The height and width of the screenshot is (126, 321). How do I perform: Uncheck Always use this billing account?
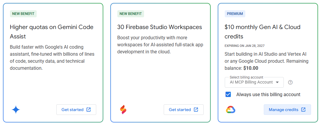pos(228,94)
